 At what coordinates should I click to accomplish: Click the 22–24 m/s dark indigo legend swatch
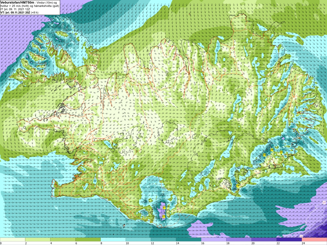point(289,240)
